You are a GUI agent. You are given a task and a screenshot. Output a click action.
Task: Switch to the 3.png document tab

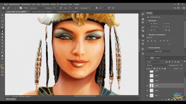[42, 12]
